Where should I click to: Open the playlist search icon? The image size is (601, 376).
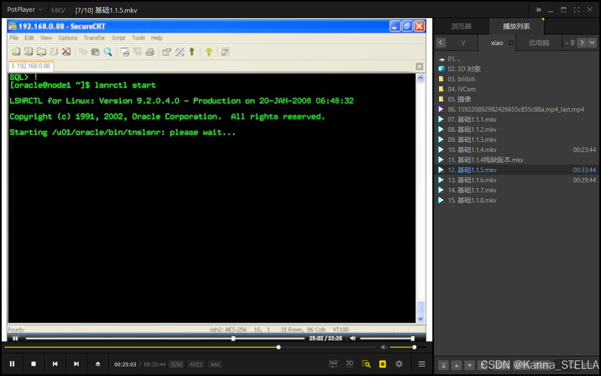[366, 364]
